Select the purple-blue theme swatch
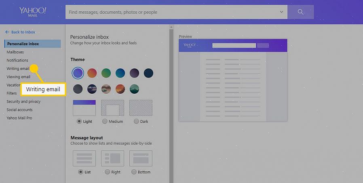 [x=78, y=73]
